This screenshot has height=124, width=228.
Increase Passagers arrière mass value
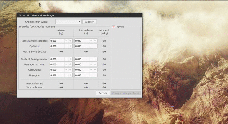(70, 64)
